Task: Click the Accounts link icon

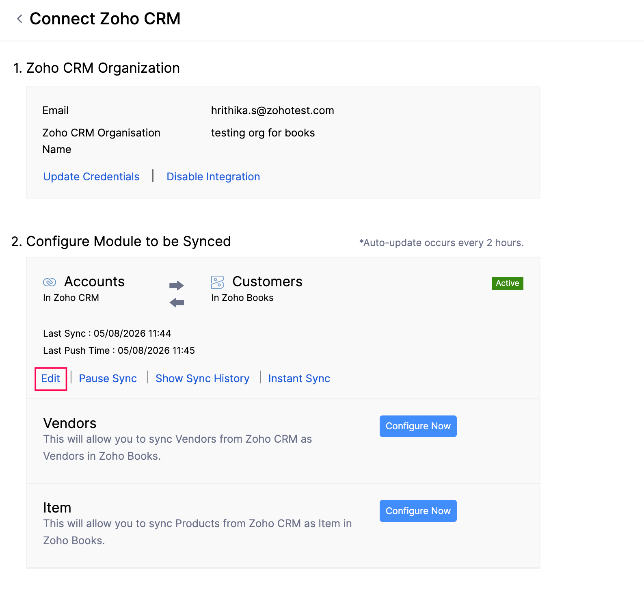Action: pyautogui.click(x=50, y=282)
